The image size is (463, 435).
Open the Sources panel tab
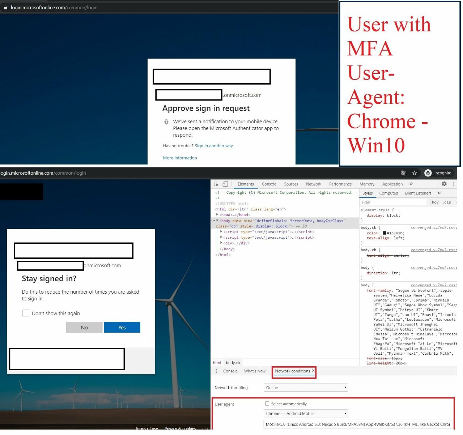tap(291, 184)
